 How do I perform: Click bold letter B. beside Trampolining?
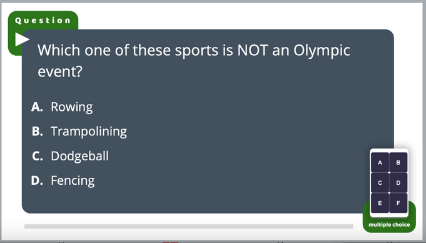tap(38, 132)
